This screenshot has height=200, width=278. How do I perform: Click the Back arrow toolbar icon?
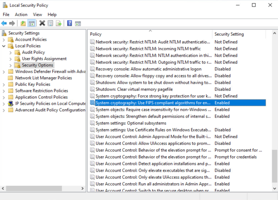pyautogui.click(x=4, y=23)
